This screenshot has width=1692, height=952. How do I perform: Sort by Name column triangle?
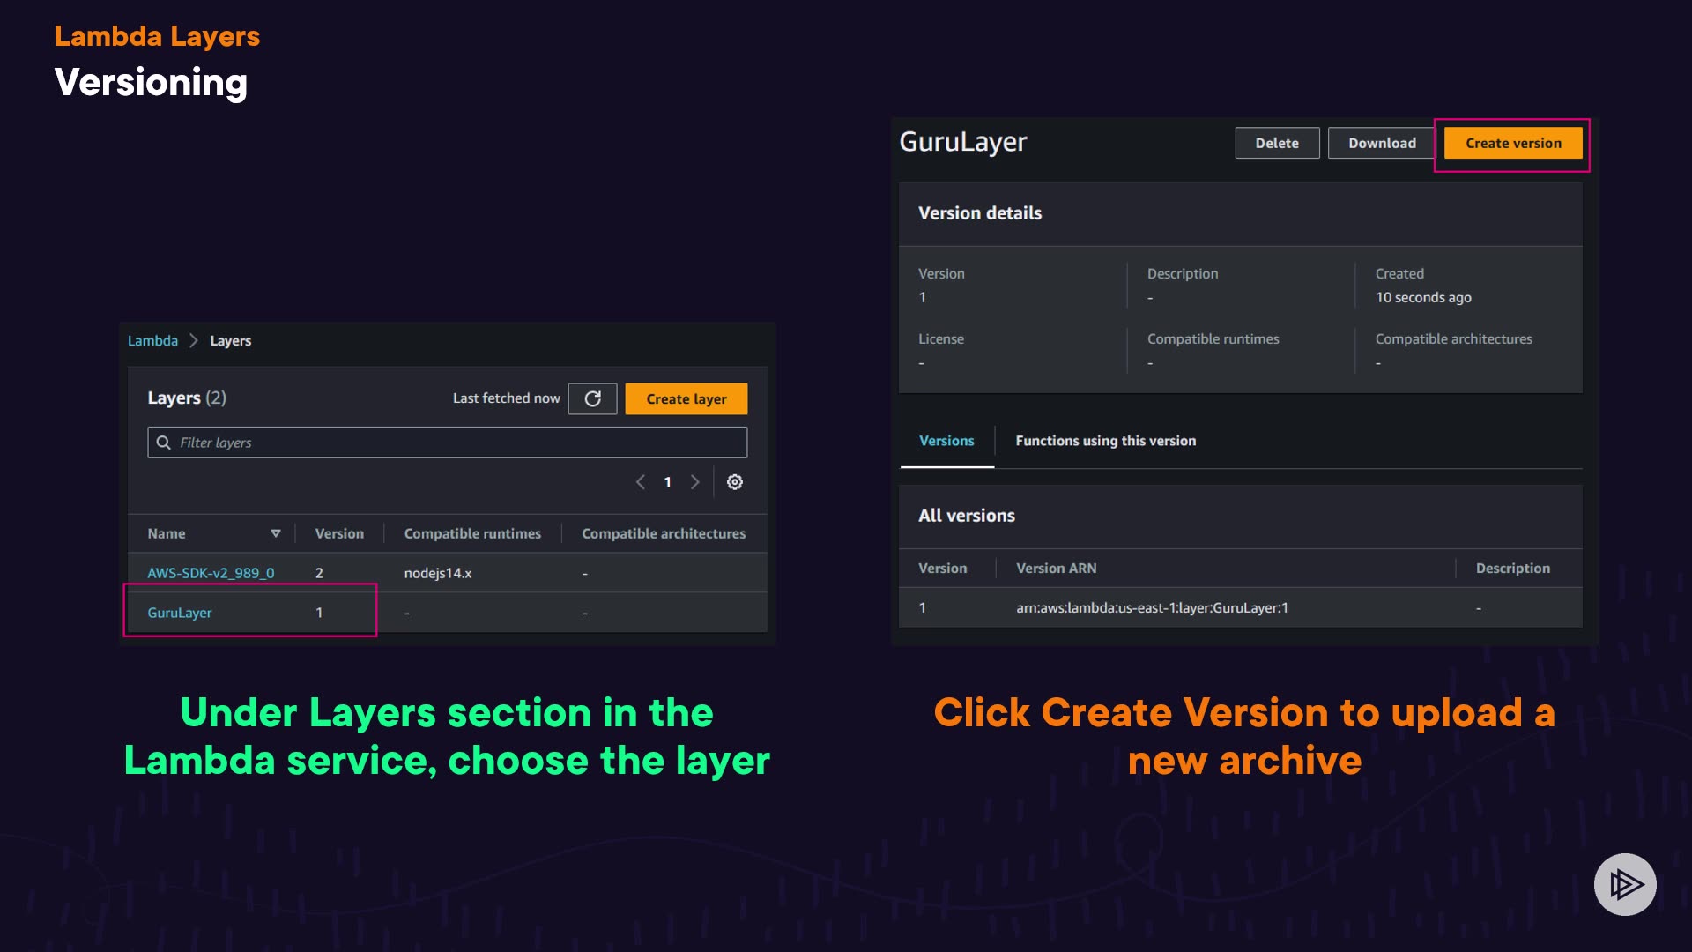[276, 533]
